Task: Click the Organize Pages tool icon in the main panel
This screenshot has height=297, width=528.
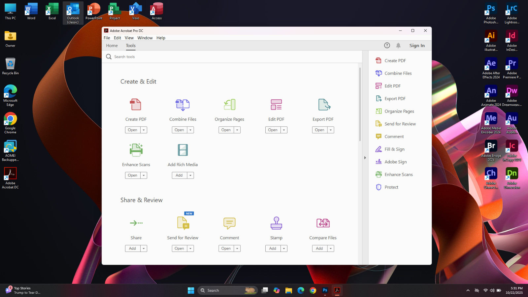Action: click(x=229, y=105)
